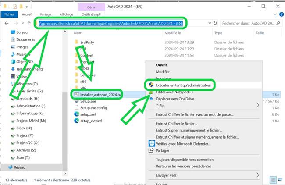The height and width of the screenshot is (185, 285).
Task: Select the Setup.exe.config file
Action: pyautogui.click(x=93, y=108)
